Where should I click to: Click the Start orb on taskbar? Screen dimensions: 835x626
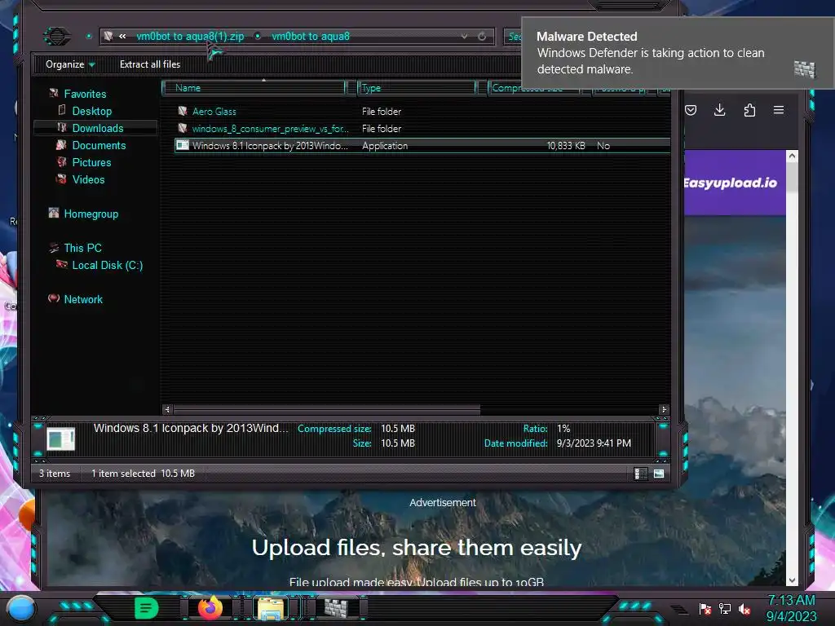(21, 608)
